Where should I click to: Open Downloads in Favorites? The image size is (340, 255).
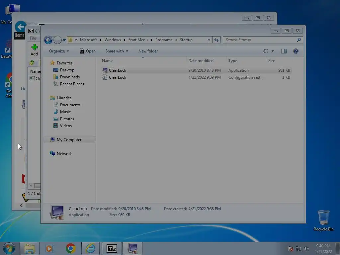pyautogui.click(x=70, y=77)
